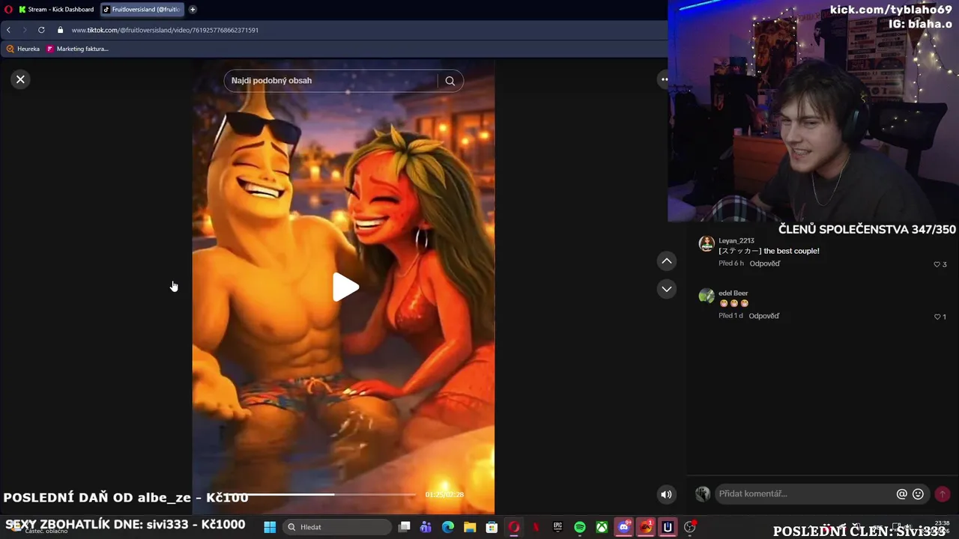This screenshot has height=539, width=959.
Task: Open the Opera menu logo in the browser
Action: pos(9,10)
